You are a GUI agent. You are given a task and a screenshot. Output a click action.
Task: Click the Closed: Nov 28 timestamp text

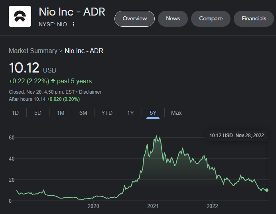point(42,92)
